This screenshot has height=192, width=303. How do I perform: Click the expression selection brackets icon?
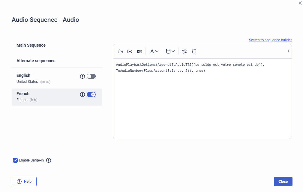tap(194, 51)
